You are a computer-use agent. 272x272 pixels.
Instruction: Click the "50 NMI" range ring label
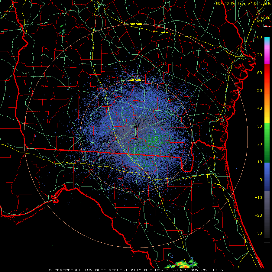pos(136,80)
